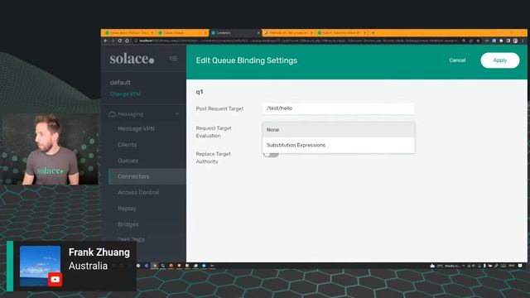This screenshot has height=298, width=530.
Task: Click the 'Post Request Target' label
Action: (x=219, y=108)
